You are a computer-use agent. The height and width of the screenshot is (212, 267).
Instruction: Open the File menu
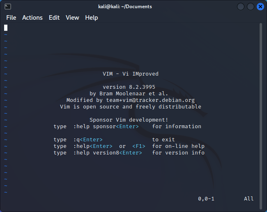[11, 18]
